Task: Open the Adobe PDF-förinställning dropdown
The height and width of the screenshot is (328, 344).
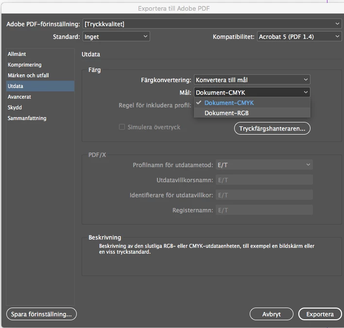Action: pos(212,24)
